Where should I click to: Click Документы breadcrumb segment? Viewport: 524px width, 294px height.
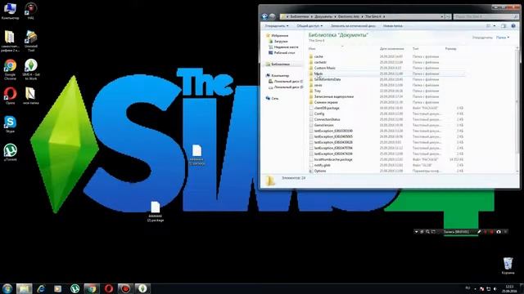[323, 16]
